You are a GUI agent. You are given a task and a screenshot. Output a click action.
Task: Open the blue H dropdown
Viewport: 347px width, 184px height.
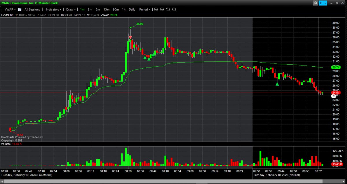(x=323, y=3)
